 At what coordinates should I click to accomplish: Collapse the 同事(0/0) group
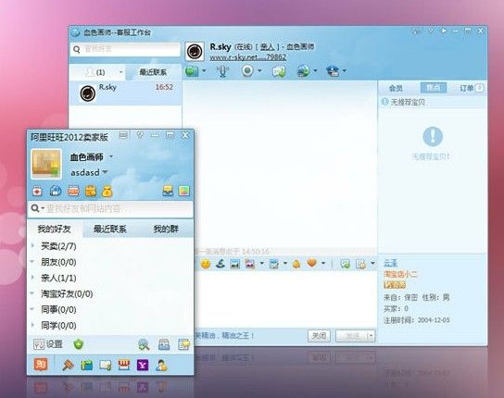(x=32, y=309)
